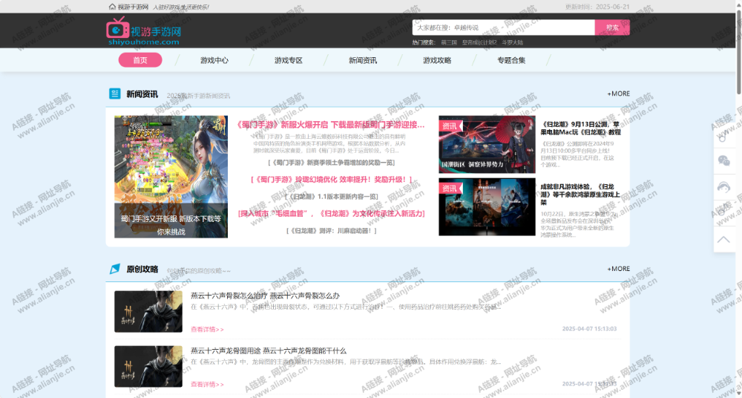
Task: Click the back-to-top arrow in sidebar
Action: tap(724, 239)
